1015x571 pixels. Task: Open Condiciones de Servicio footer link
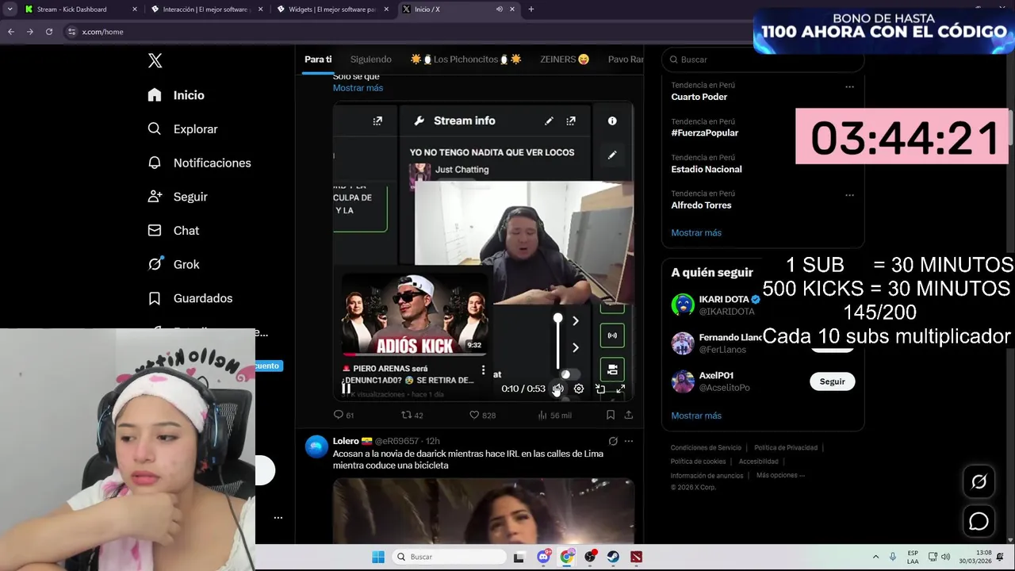coord(706,448)
